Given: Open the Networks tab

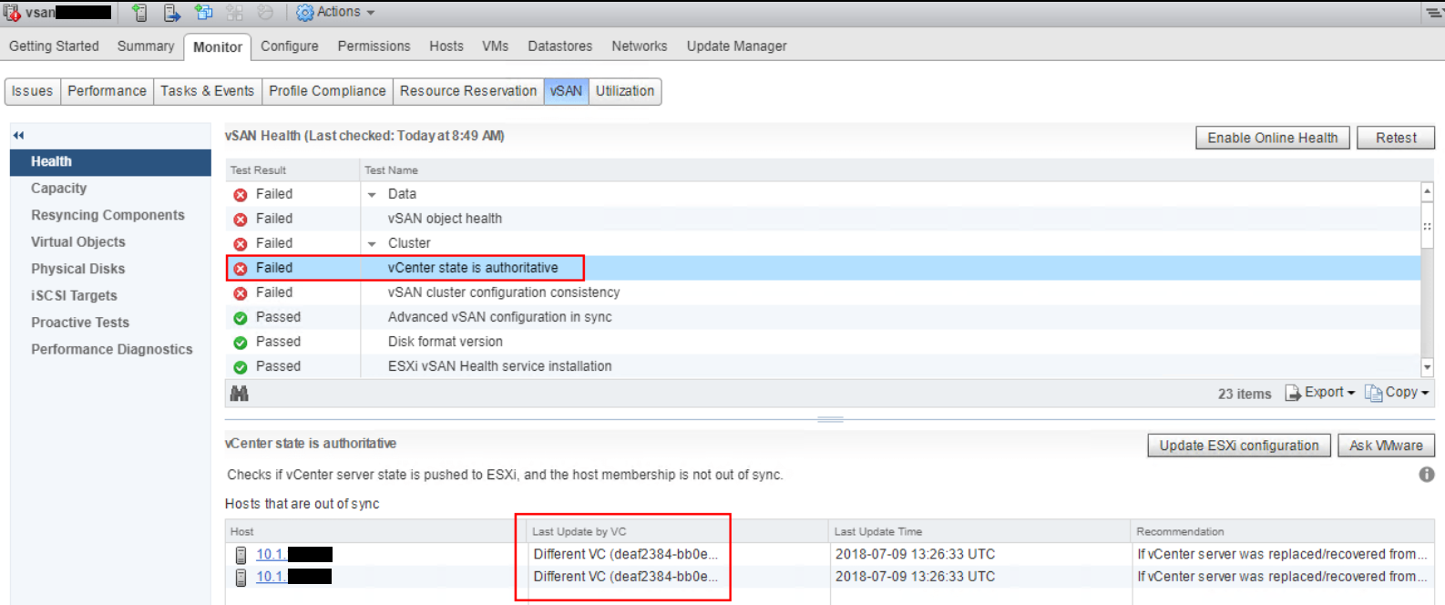Looking at the screenshot, I should 640,46.
